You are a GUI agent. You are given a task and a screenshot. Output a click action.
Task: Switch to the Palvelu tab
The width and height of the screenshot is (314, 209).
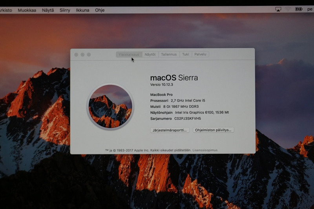tap(200, 54)
